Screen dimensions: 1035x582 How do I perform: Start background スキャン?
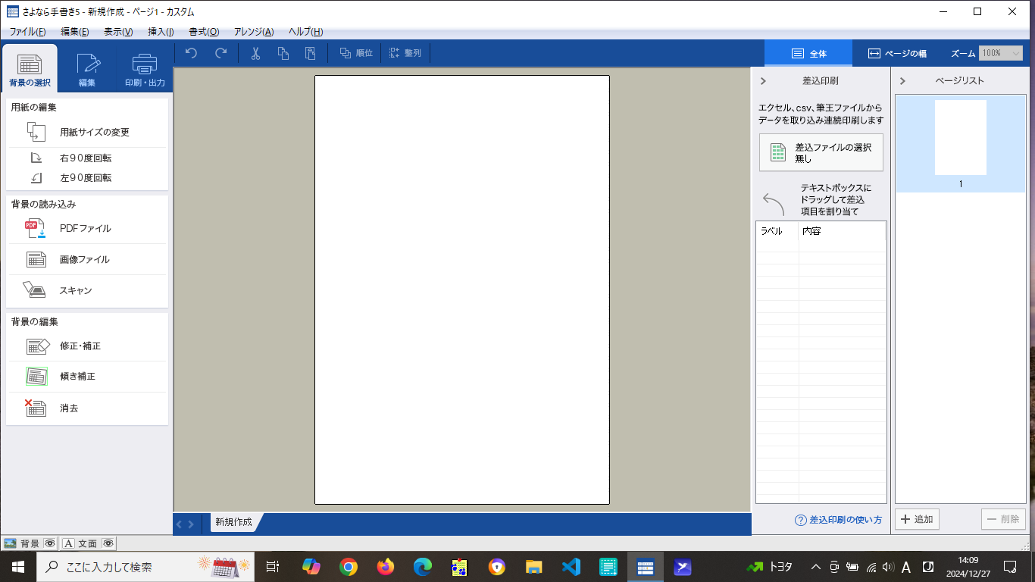coord(86,290)
